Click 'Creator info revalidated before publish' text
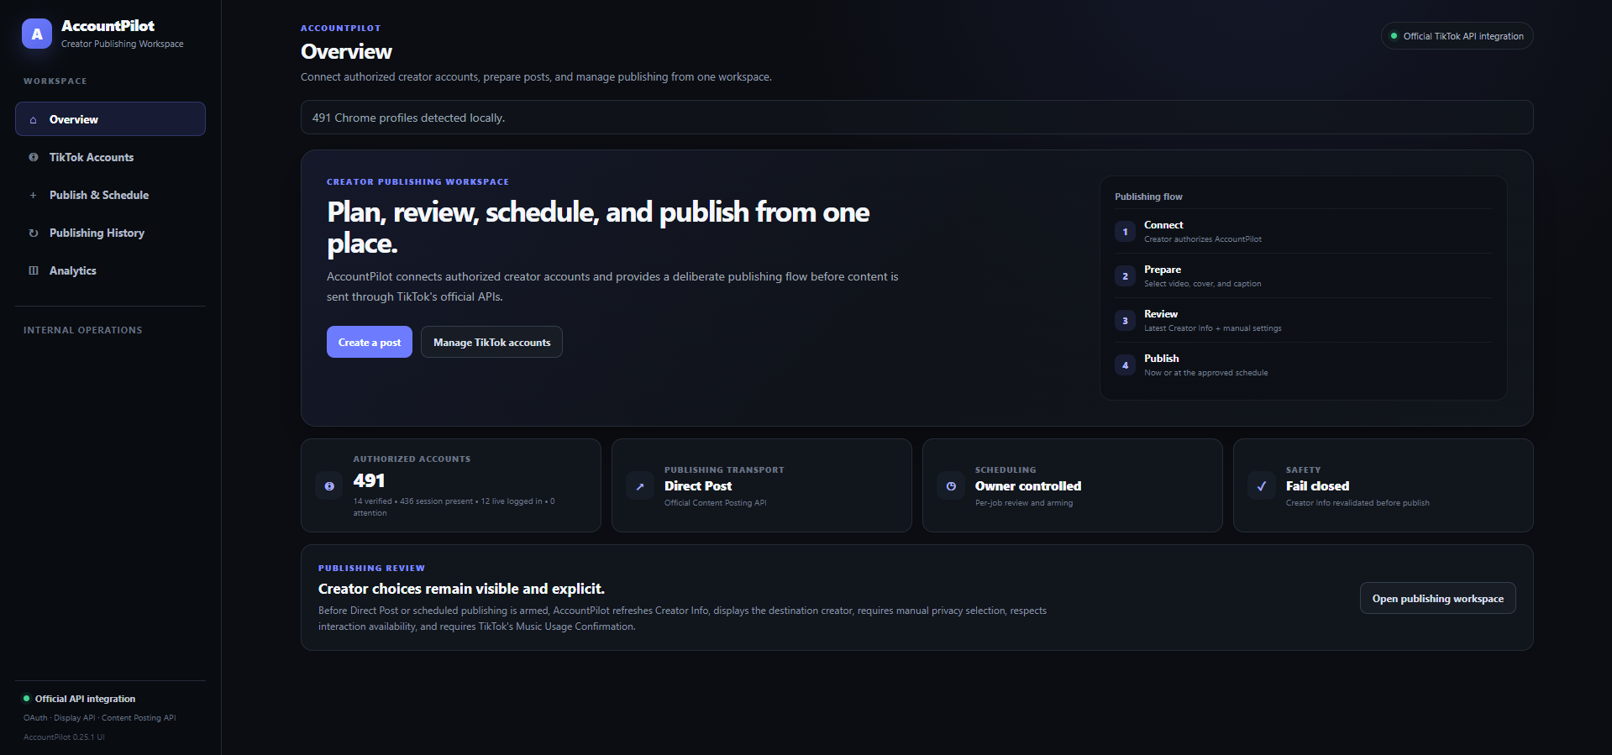The height and width of the screenshot is (755, 1612). (x=1357, y=503)
